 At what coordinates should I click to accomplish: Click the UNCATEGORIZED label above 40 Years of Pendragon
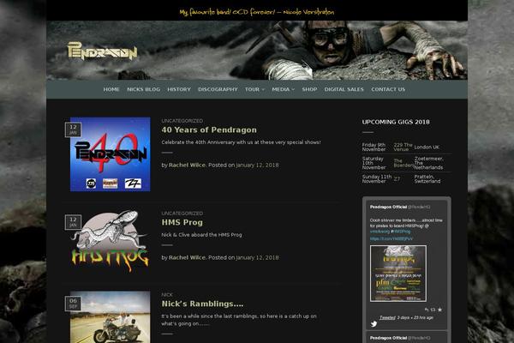[182, 121]
